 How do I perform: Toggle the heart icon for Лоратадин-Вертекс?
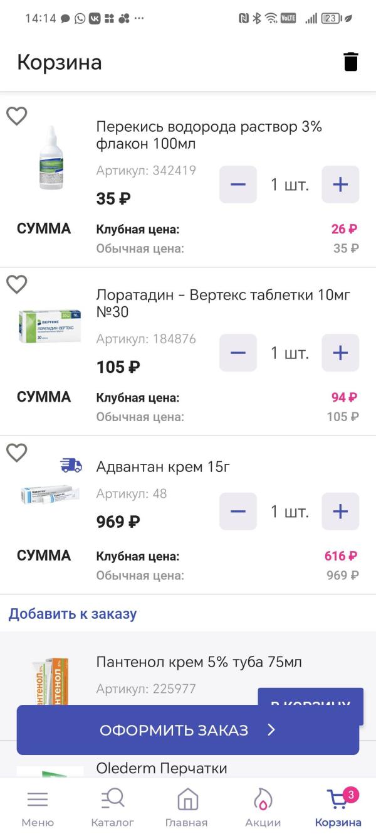click(x=17, y=284)
